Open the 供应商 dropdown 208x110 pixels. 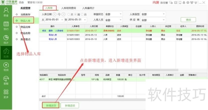(153, 20)
